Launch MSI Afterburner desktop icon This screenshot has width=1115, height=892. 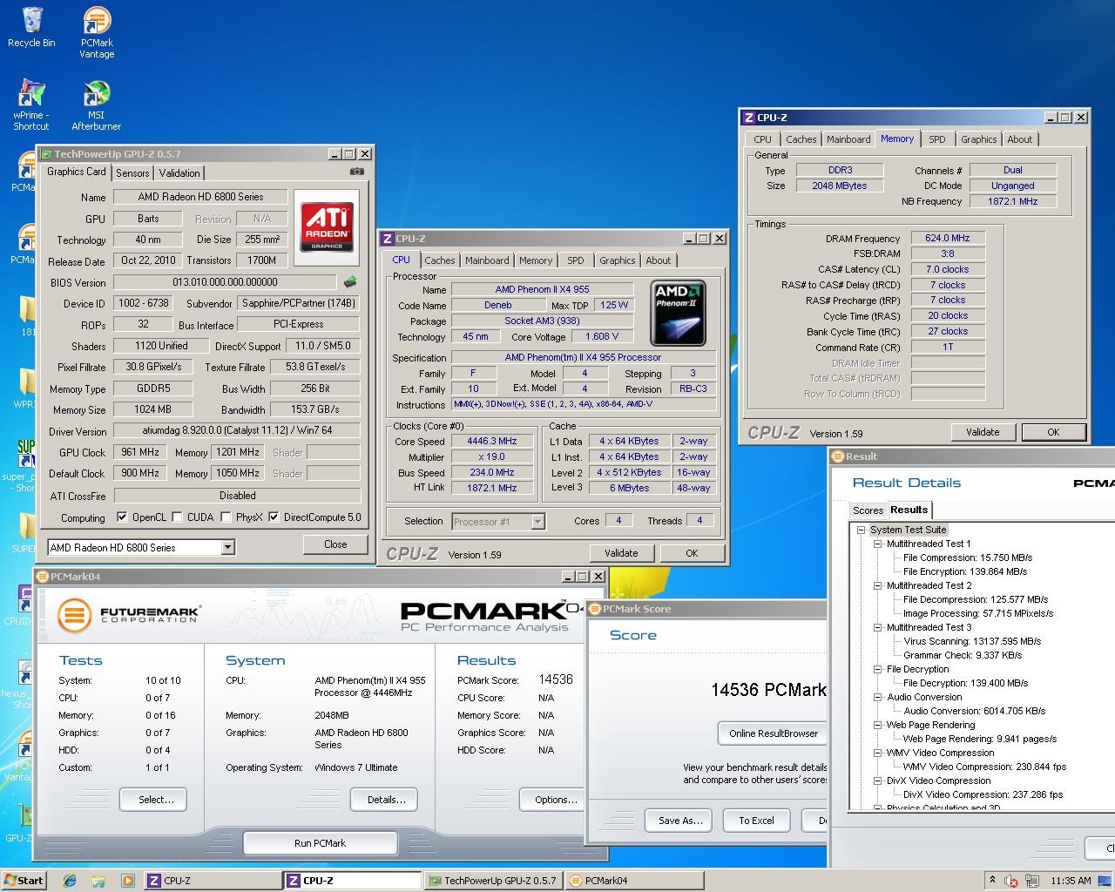(97, 105)
